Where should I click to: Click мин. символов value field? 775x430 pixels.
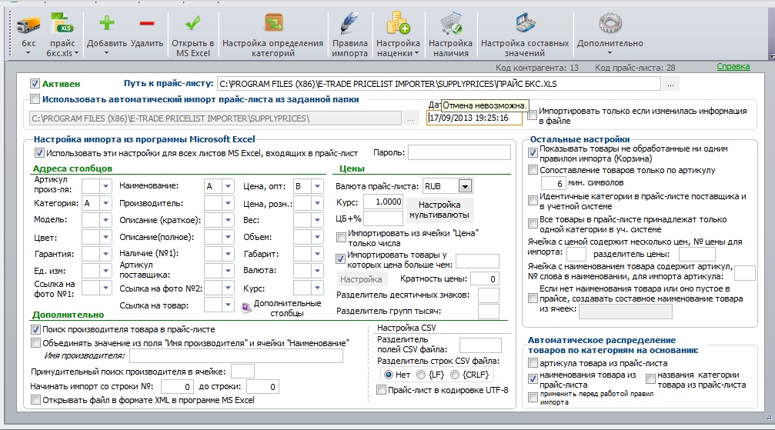click(x=553, y=183)
